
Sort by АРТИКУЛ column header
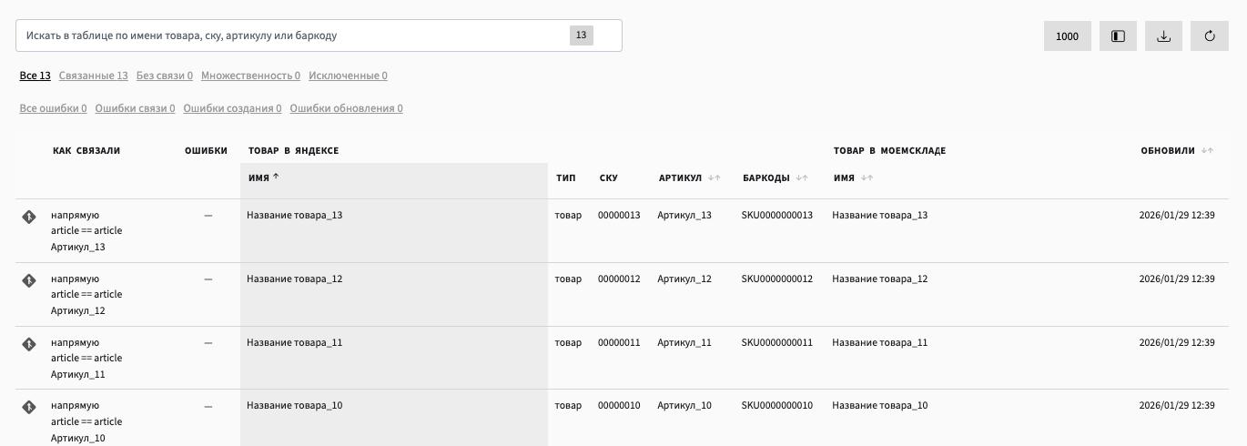coord(689,177)
